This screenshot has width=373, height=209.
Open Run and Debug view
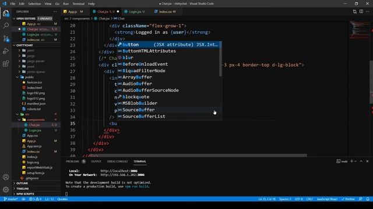6,51
